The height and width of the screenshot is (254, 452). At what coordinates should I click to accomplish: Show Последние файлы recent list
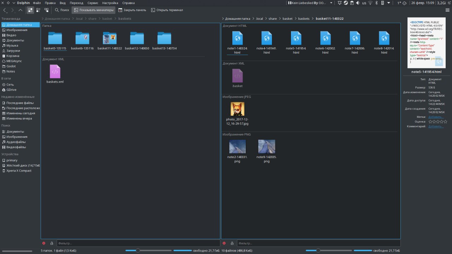pyautogui.click(x=20, y=103)
